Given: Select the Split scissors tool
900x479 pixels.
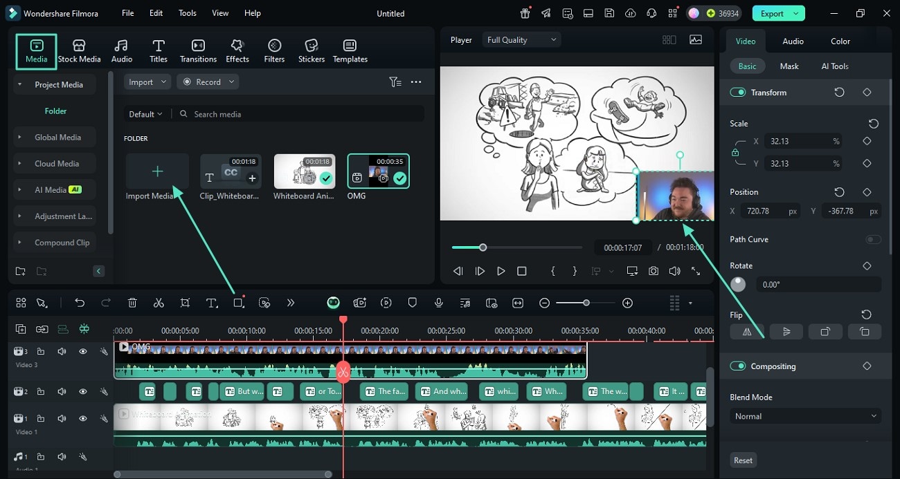Looking at the screenshot, I should 159,303.
